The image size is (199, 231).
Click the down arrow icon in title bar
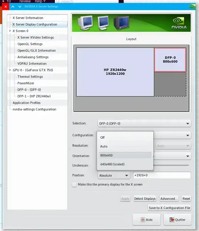pyautogui.click(x=20, y=7)
